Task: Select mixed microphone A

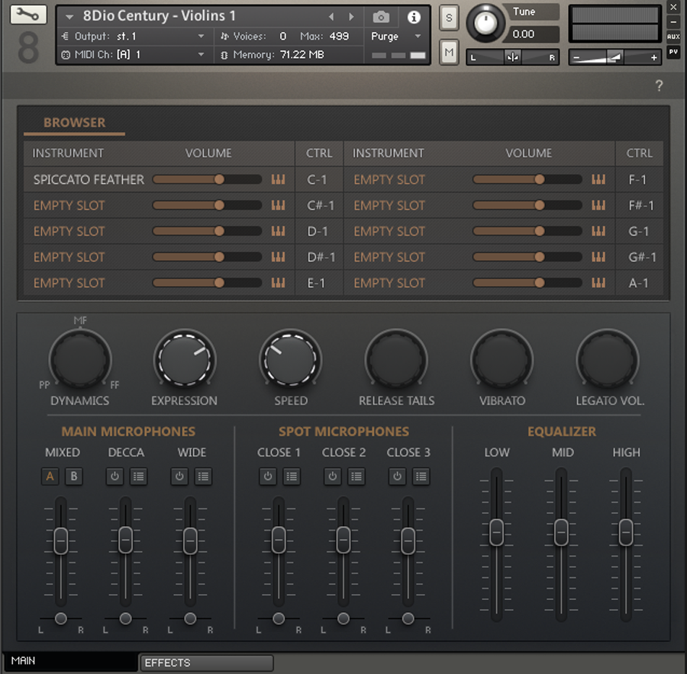Action: 50,477
